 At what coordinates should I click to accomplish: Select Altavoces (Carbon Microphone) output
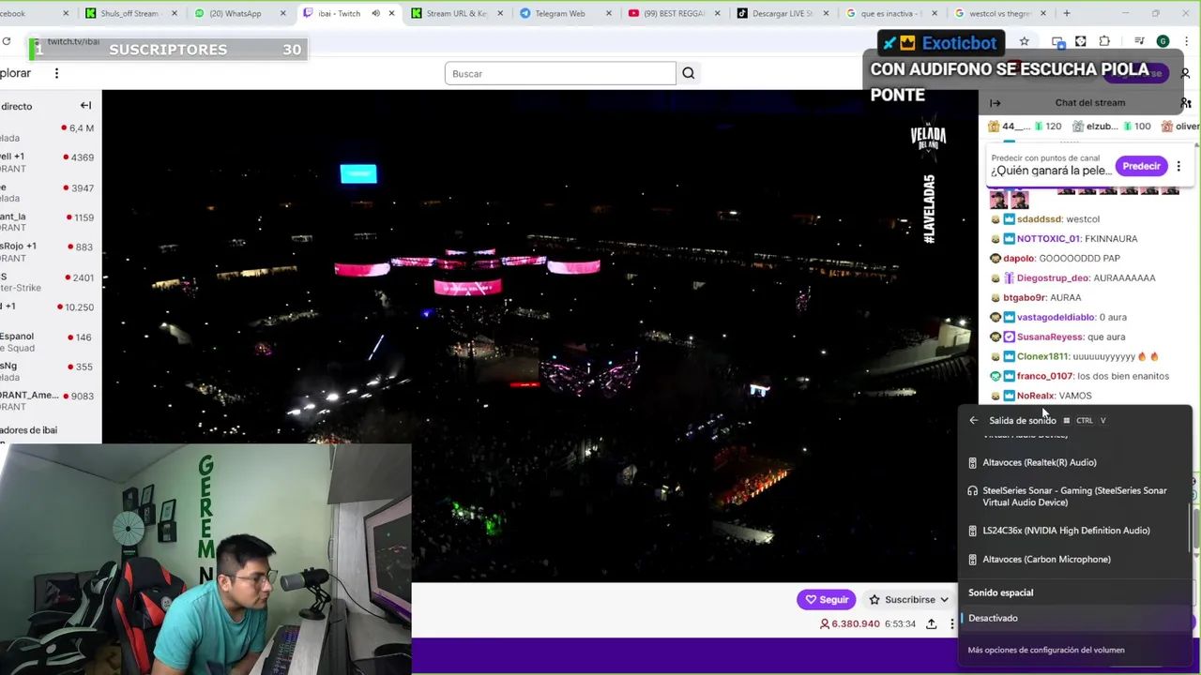coord(1074,560)
